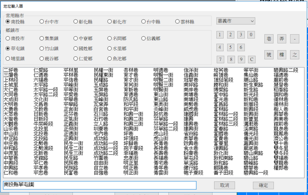Choose 省府路 from the street list
The image size is (308, 195).
pyautogui.click(x=191, y=134)
